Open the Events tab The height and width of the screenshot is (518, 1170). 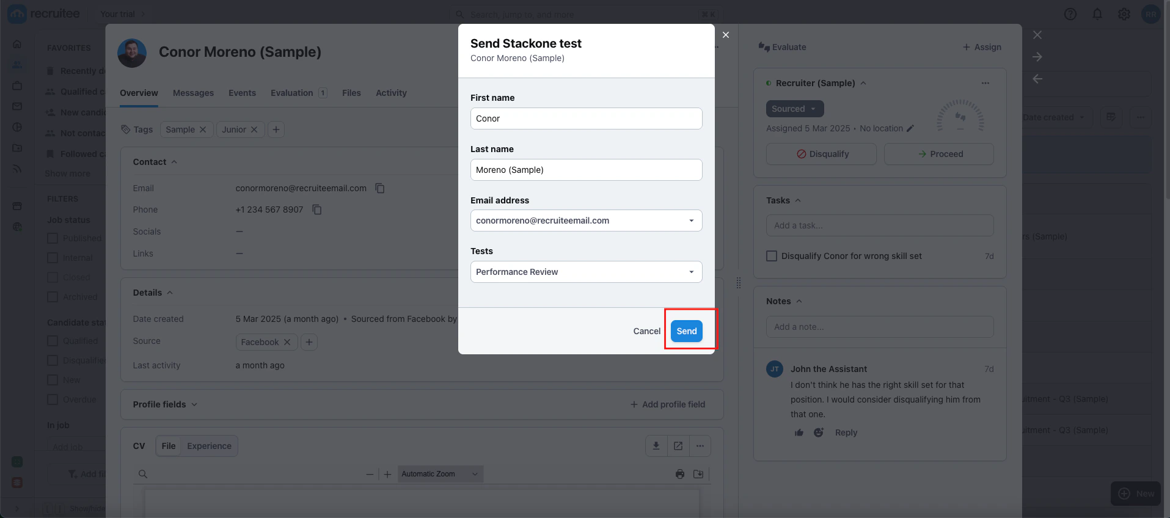(x=242, y=93)
